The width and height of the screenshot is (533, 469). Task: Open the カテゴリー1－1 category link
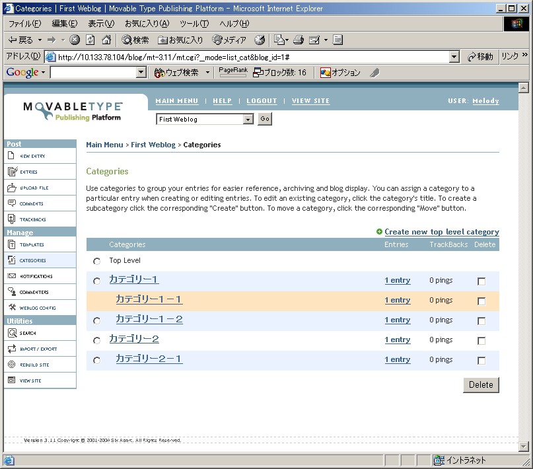click(149, 299)
